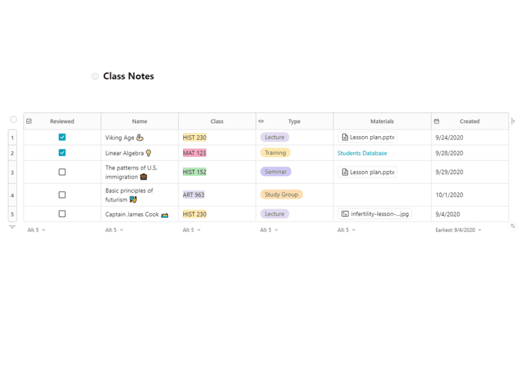
Task: Click the select-type icon in Type header
Action: pos(261,121)
